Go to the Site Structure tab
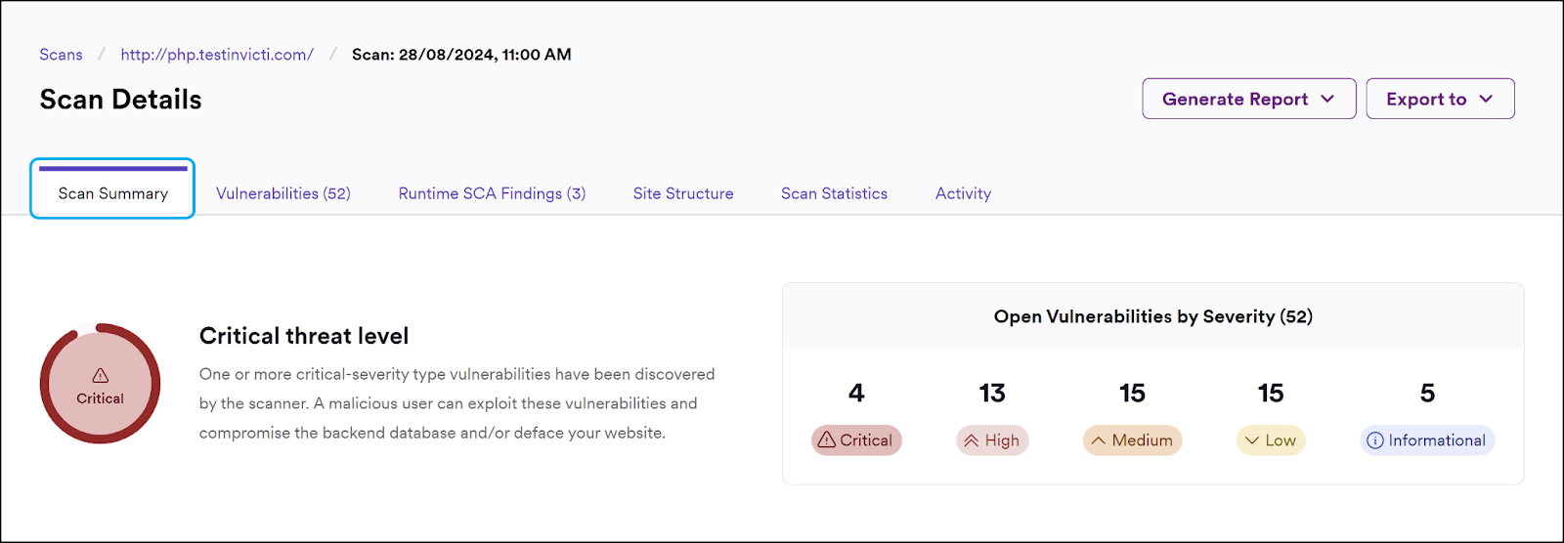 683,193
